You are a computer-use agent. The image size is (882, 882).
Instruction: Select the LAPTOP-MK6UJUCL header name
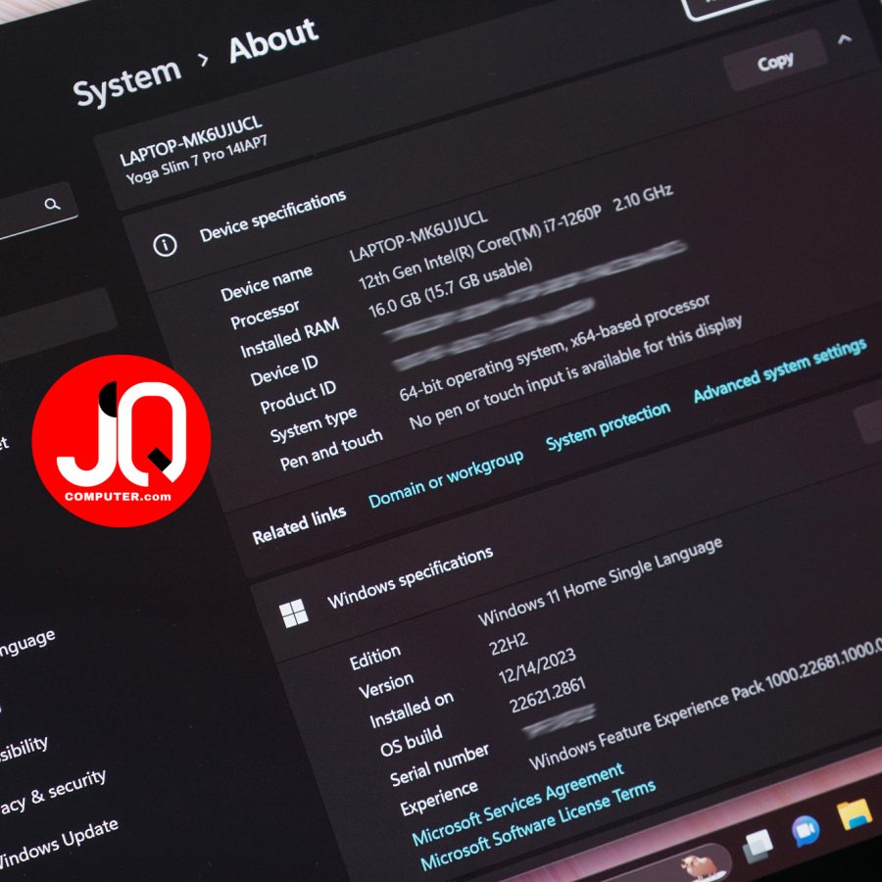tap(191, 140)
